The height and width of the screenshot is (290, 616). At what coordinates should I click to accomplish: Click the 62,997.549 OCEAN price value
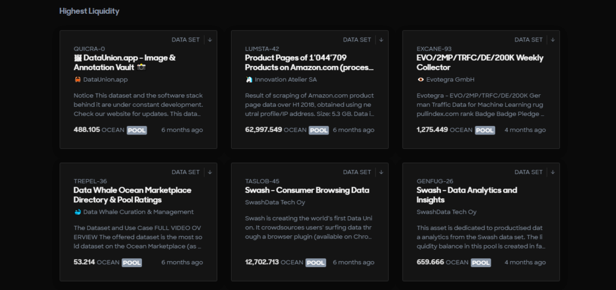[276, 130]
